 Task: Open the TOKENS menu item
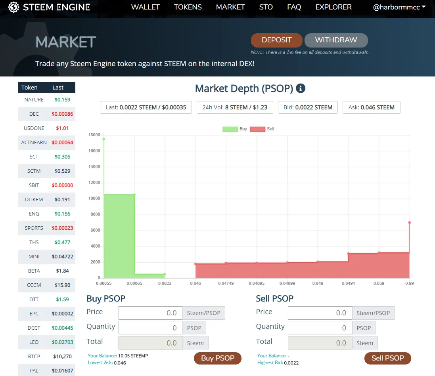(188, 7)
